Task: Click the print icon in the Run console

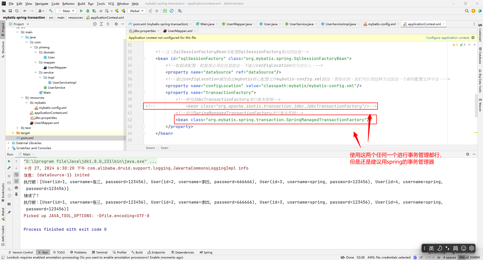Action: pyautogui.click(x=16, y=188)
